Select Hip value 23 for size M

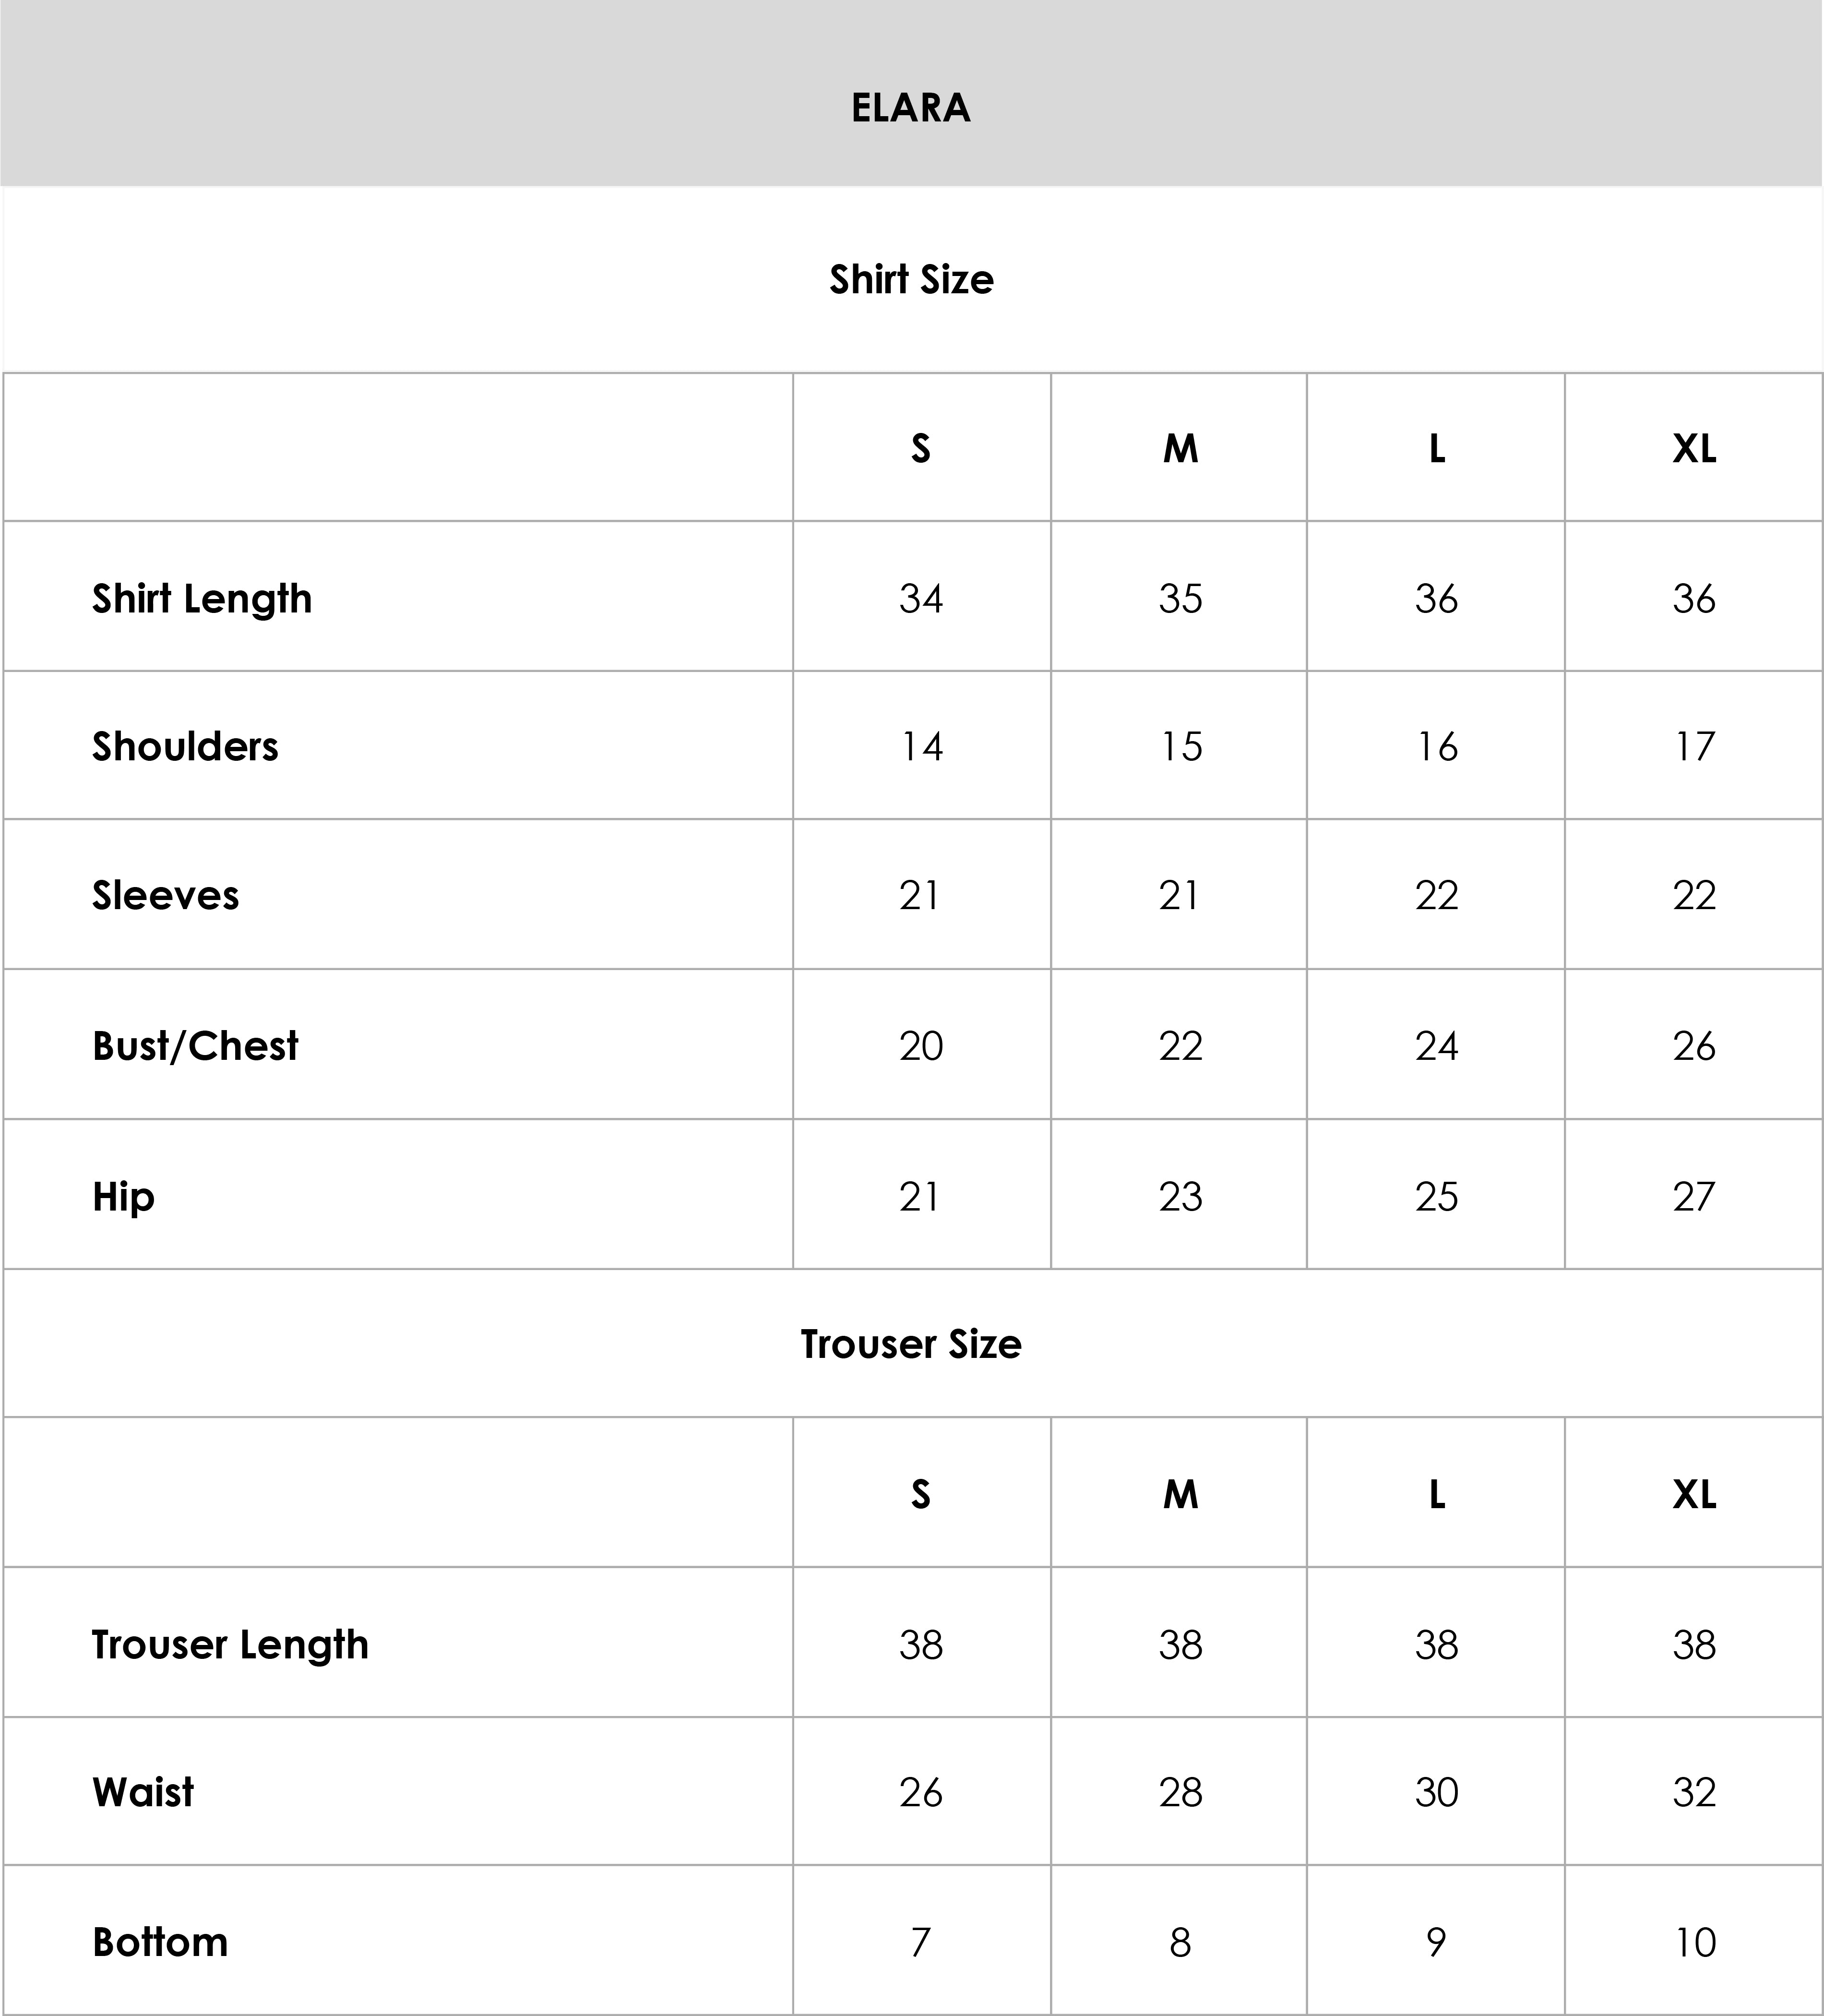pyautogui.click(x=1180, y=1197)
